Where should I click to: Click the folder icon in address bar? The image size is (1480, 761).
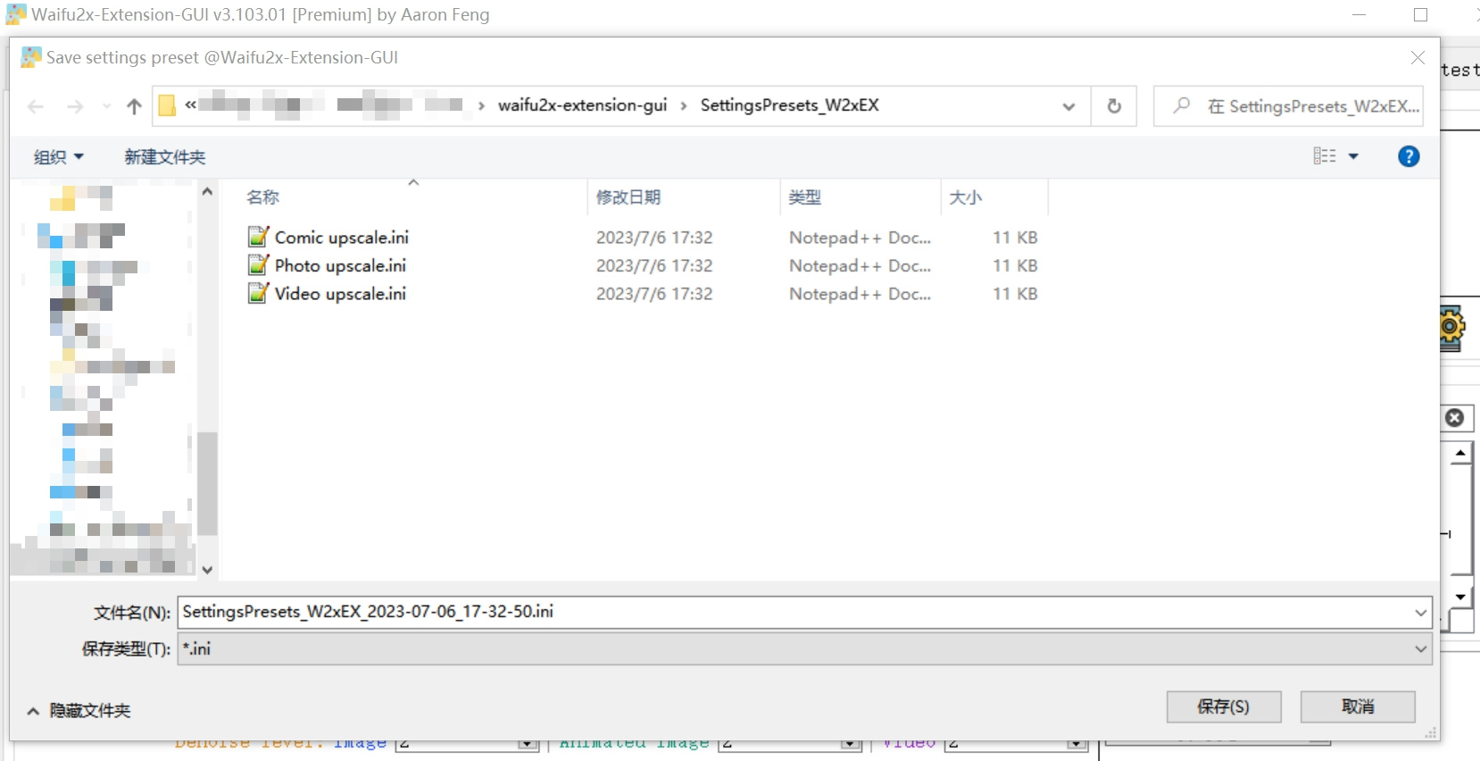167,105
